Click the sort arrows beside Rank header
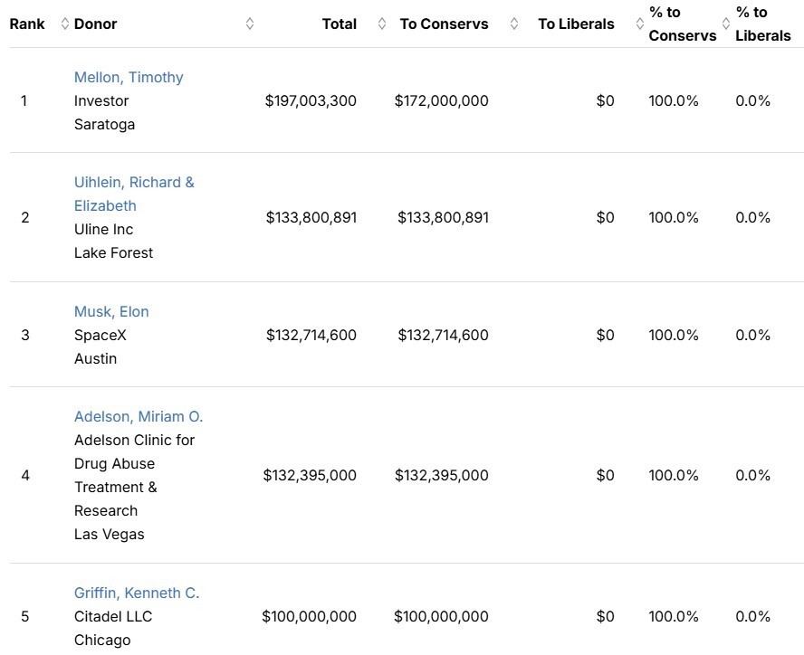This screenshot has width=804, height=655. (x=64, y=24)
